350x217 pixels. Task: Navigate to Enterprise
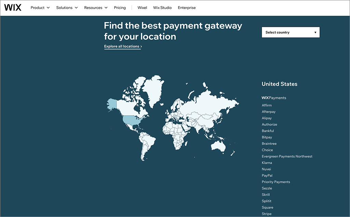pyautogui.click(x=187, y=8)
